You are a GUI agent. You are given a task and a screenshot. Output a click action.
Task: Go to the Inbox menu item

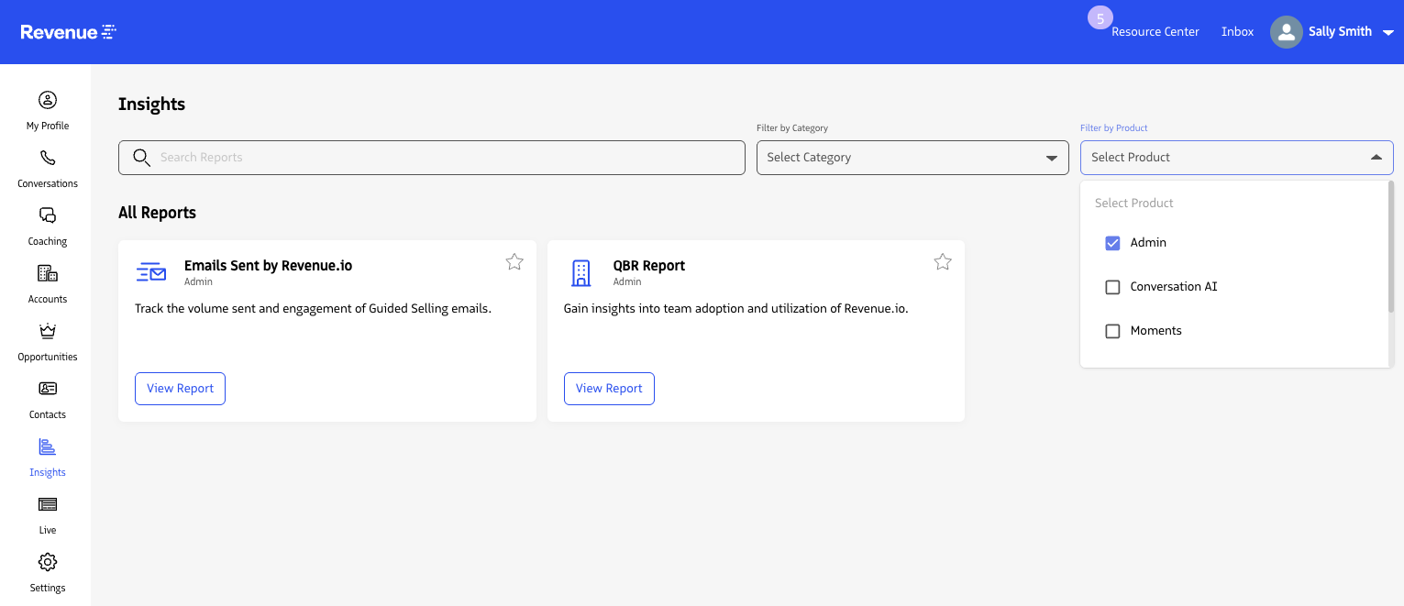pyautogui.click(x=1237, y=32)
